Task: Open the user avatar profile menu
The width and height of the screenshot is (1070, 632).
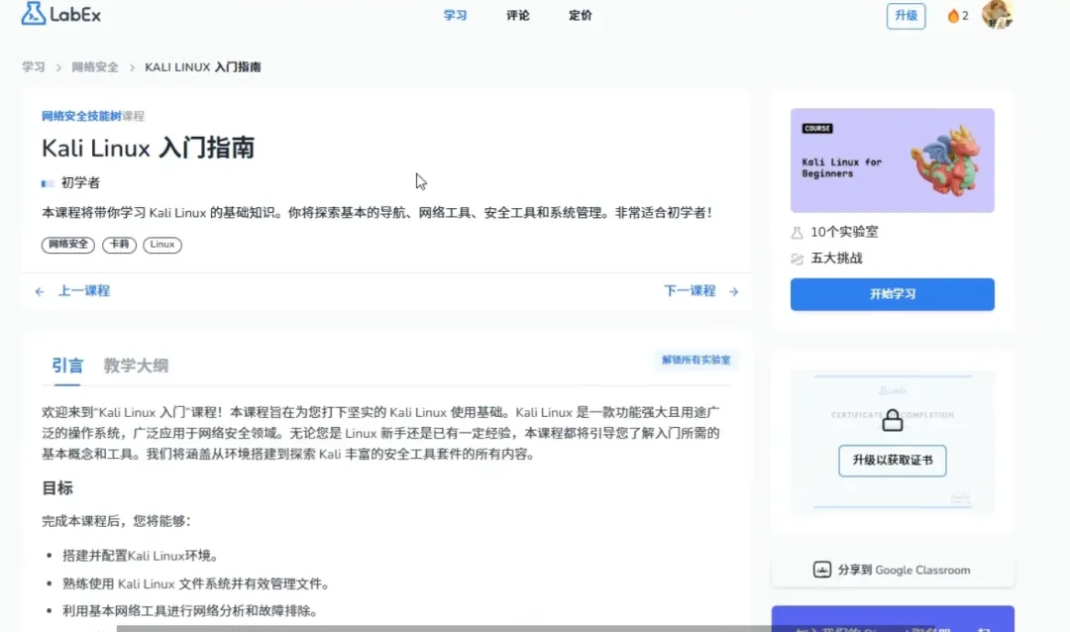Action: [997, 14]
